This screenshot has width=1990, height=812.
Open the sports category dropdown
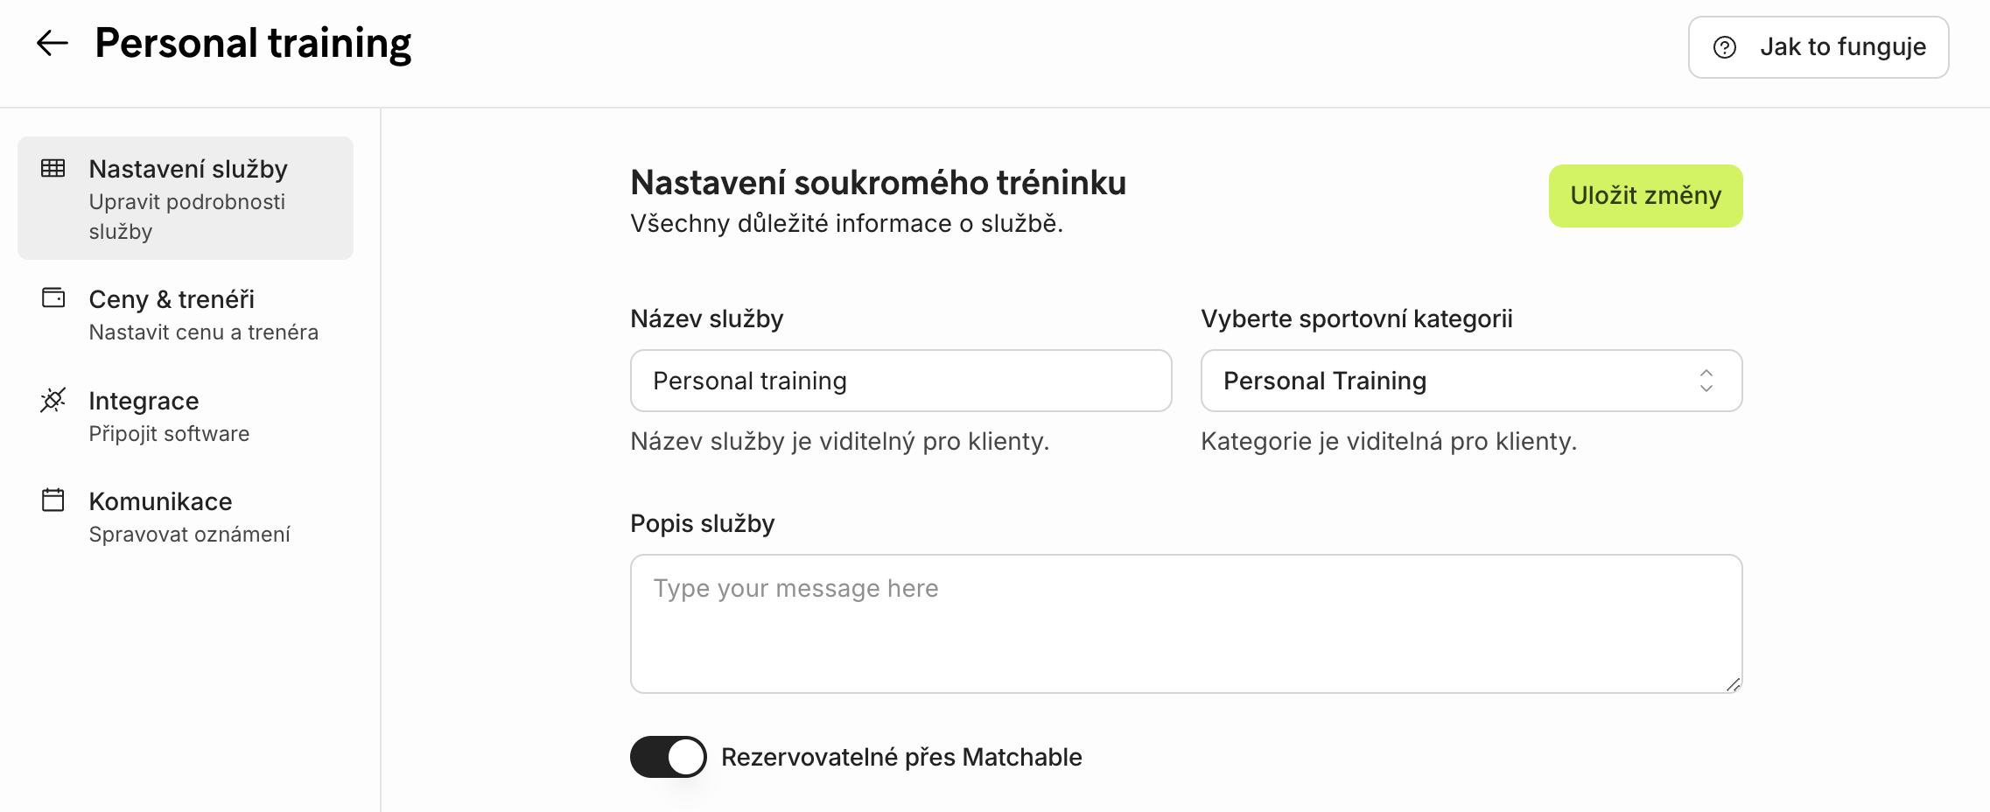coord(1470,381)
